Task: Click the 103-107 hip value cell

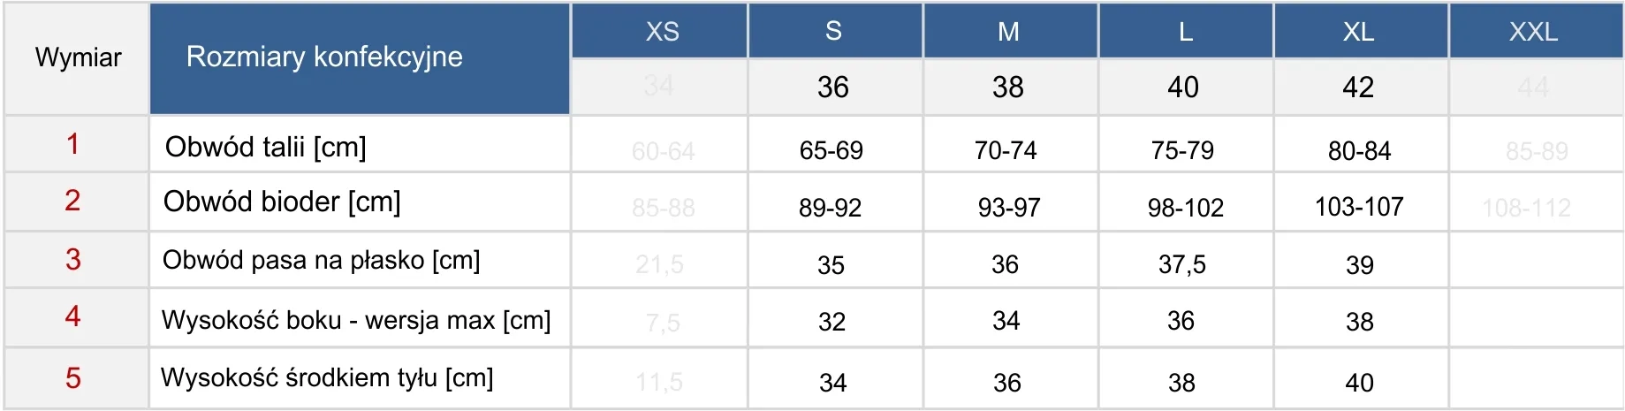Action: click(1359, 207)
